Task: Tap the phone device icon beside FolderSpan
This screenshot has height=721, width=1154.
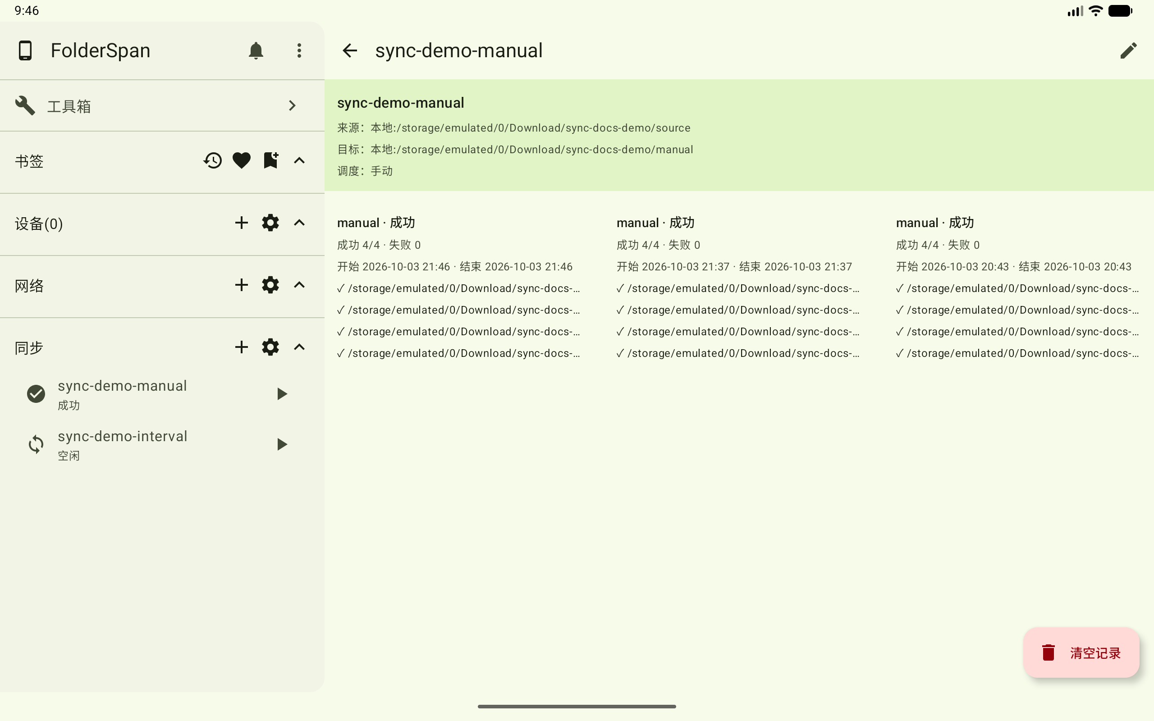Action: (25, 50)
